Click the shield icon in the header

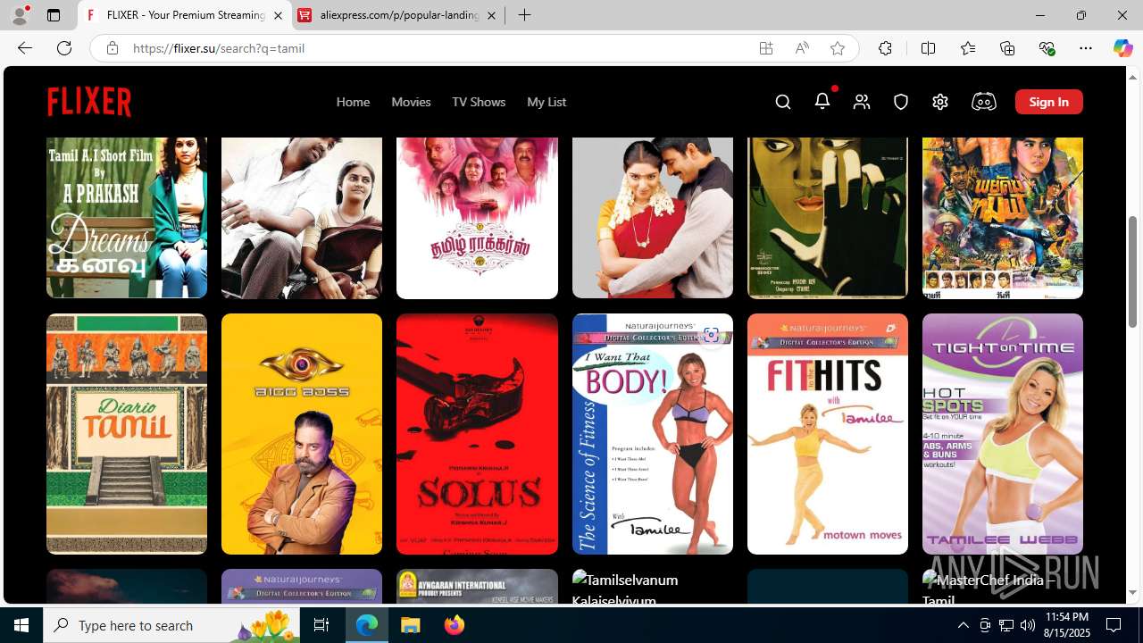click(901, 102)
